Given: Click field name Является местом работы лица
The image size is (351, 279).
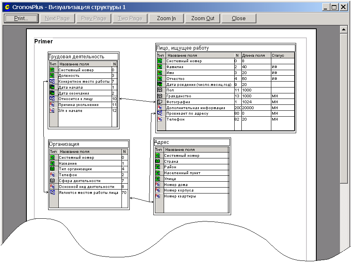Looking at the screenshot, I should tap(88, 193).
